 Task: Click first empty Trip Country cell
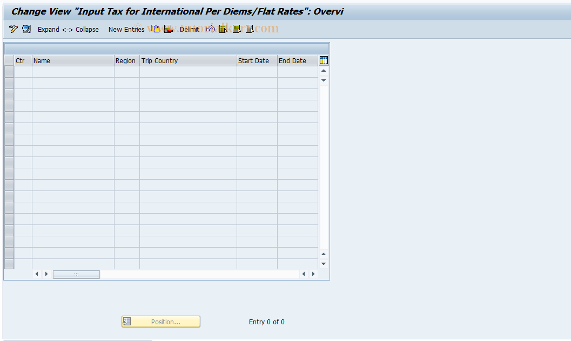coord(189,72)
